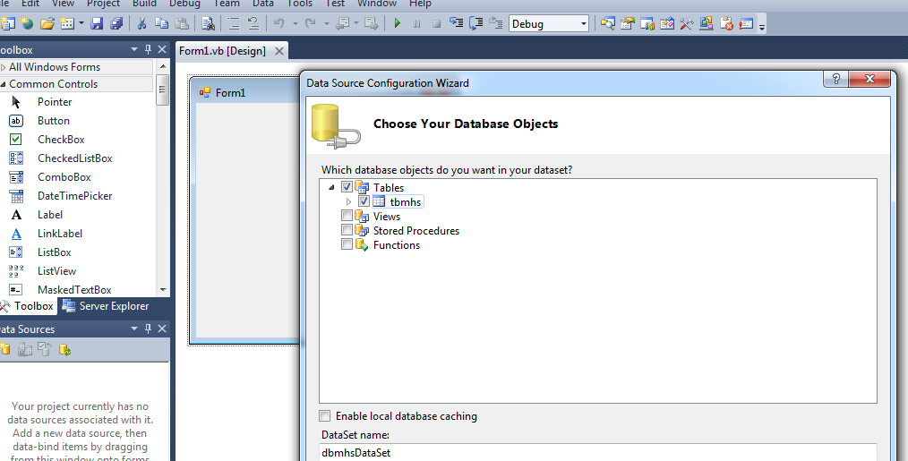Click the wizard Help question button

tap(835, 79)
